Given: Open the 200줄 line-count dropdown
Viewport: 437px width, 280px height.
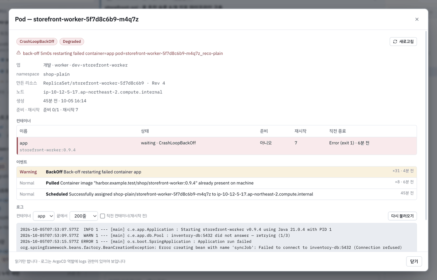Looking at the screenshot, I should 84,216.
